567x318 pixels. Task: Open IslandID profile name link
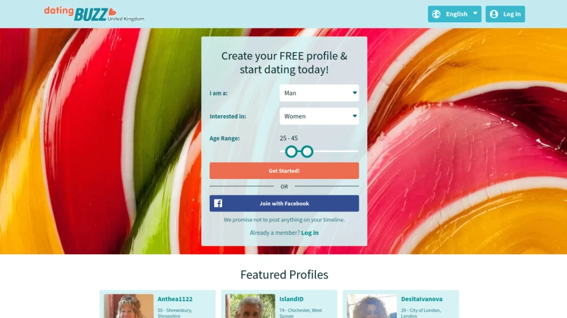pyautogui.click(x=291, y=299)
